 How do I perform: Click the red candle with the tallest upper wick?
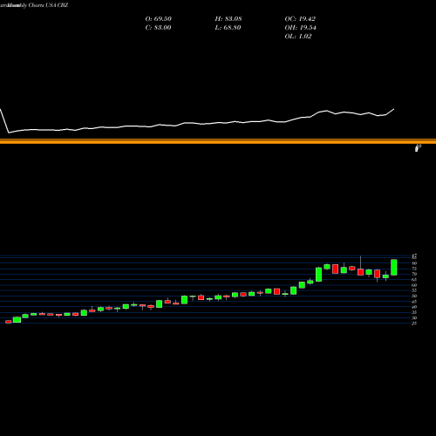click(361, 272)
